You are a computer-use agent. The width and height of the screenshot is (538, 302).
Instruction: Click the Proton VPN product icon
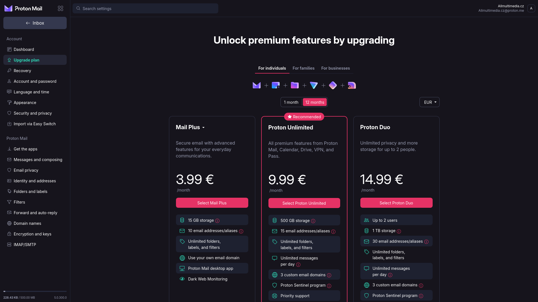pos(314,85)
